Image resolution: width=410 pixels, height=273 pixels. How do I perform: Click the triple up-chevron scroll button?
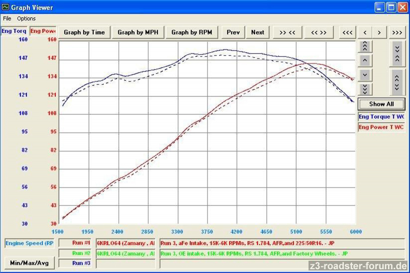pos(365,47)
